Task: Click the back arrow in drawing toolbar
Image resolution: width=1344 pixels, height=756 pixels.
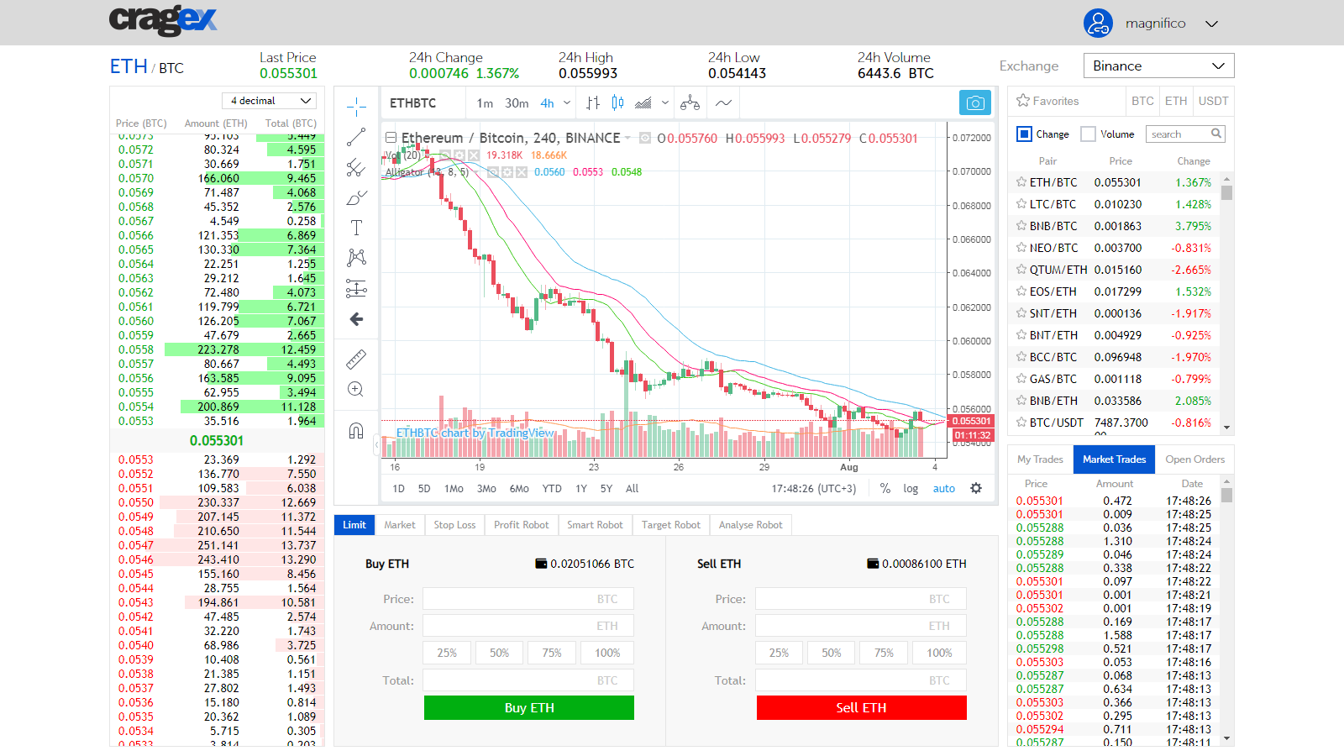Action: (x=356, y=319)
